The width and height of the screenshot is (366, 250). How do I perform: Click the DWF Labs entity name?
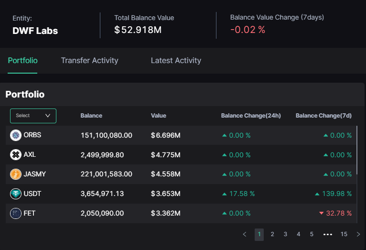(x=35, y=31)
